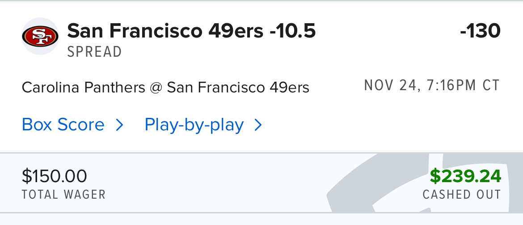Click the green $239.24 cash out amount

(465, 176)
